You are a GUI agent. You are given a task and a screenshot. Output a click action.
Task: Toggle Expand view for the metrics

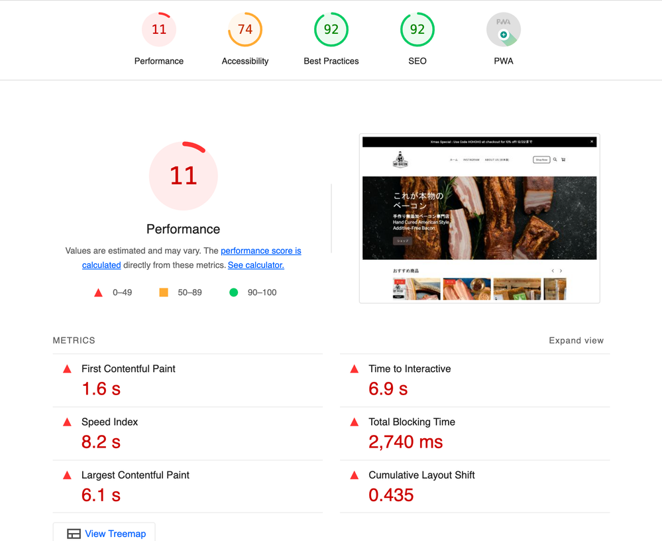pyautogui.click(x=576, y=341)
